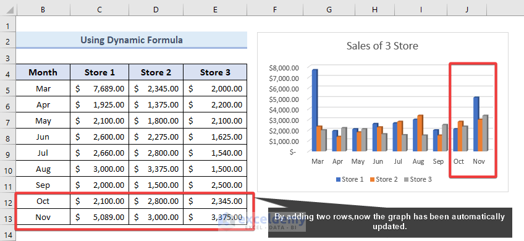
Task: Click the chart title 'Sales of 3 Store'
Action: coord(382,46)
